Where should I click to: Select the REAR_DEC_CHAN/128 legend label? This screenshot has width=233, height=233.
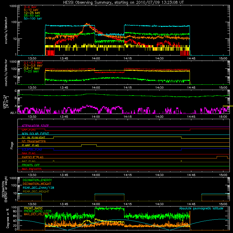(x=38, y=188)
